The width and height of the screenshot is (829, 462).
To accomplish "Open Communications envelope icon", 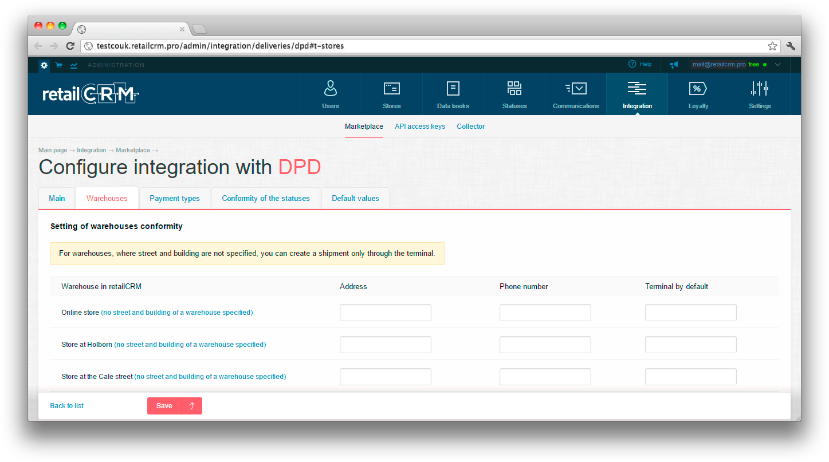I will (x=576, y=89).
